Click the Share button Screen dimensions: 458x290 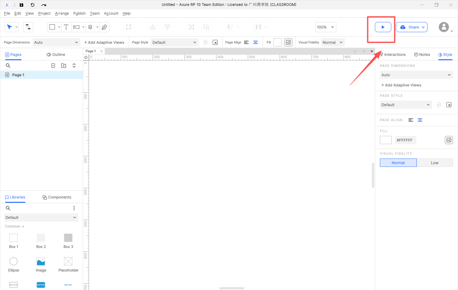[x=411, y=27]
